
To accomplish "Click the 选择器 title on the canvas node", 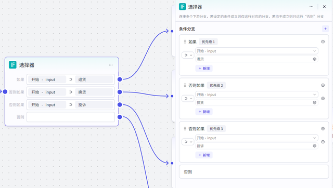I will click(x=27, y=65).
